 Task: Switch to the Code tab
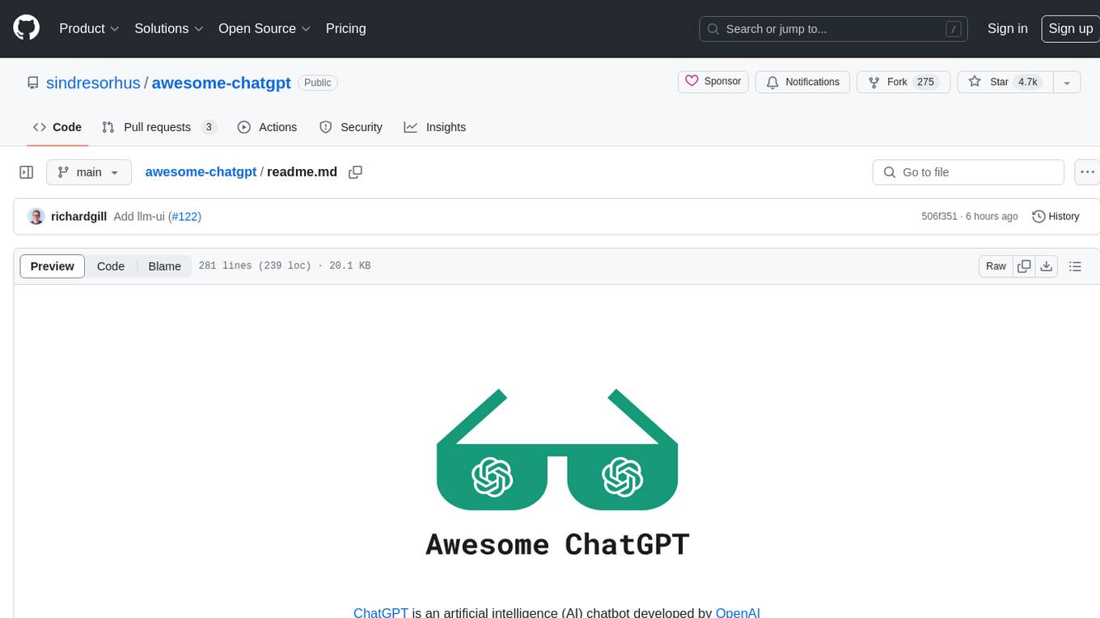click(57, 127)
